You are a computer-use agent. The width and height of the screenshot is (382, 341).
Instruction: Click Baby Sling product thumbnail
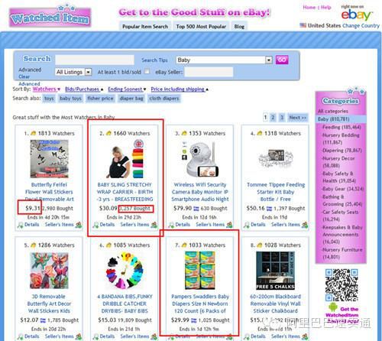[125, 158]
